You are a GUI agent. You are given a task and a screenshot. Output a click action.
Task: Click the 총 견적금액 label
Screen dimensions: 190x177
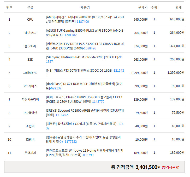[122, 167]
